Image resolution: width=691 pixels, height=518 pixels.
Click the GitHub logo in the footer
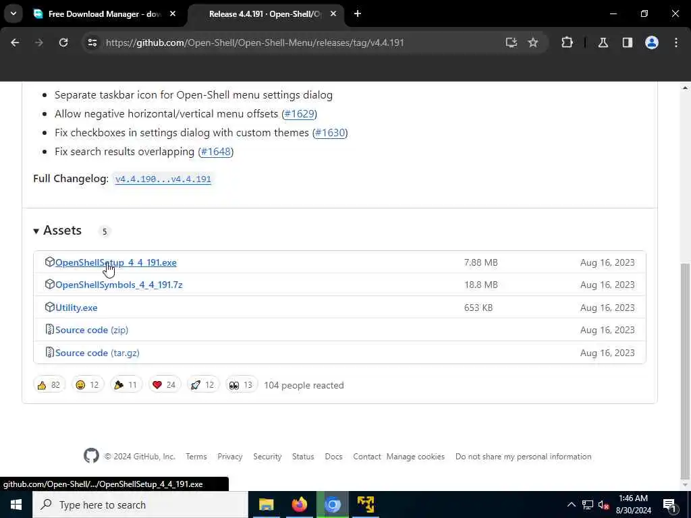tap(91, 456)
